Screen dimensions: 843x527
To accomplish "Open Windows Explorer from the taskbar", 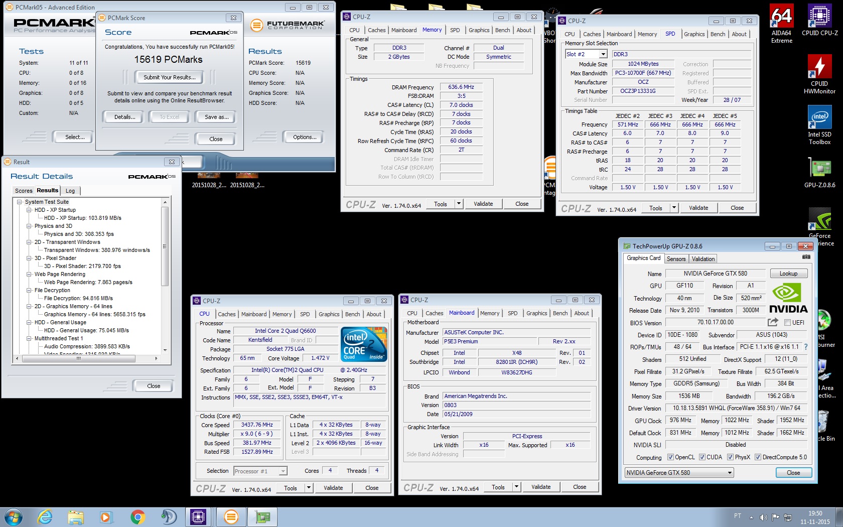I will click(76, 517).
